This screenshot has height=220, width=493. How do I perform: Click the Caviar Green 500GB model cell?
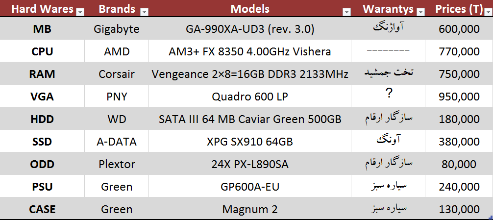point(250,119)
